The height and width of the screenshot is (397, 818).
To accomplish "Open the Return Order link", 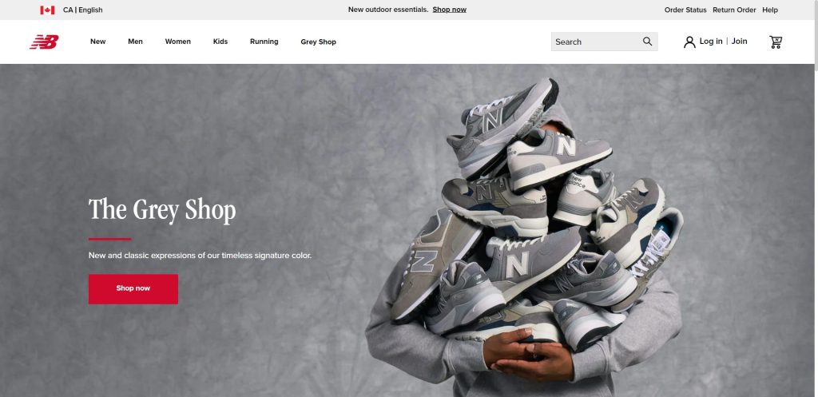I will click(x=734, y=10).
